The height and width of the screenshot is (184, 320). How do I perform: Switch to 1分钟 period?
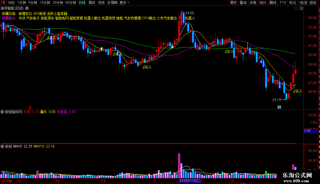[22, 3]
